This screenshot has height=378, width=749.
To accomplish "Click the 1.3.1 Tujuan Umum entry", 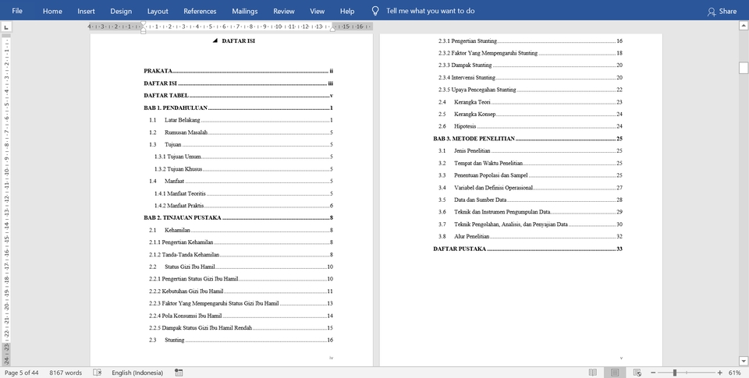I will pos(243,157).
